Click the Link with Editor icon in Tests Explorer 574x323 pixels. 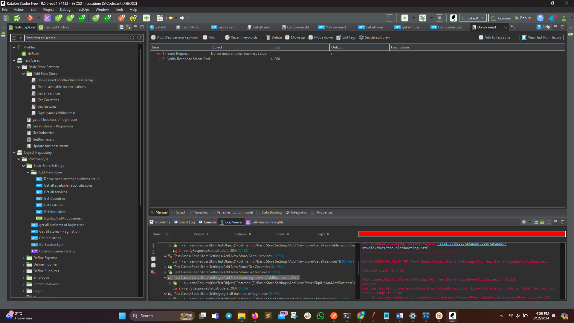(x=128, y=27)
